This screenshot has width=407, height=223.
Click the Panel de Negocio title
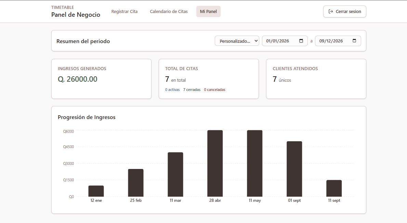(x=76, y=15)
